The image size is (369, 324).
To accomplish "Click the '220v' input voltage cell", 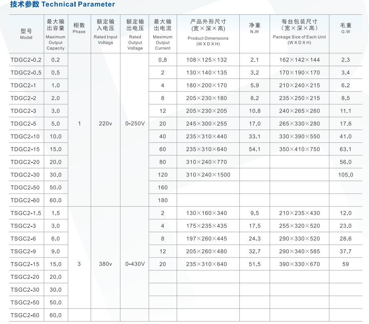I will 106,123.
